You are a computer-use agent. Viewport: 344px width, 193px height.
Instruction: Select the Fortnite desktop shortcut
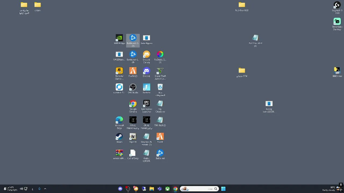(146, 89)
